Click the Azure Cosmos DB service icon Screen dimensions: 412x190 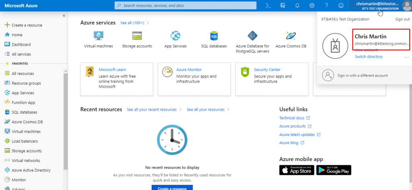point(291,35)
